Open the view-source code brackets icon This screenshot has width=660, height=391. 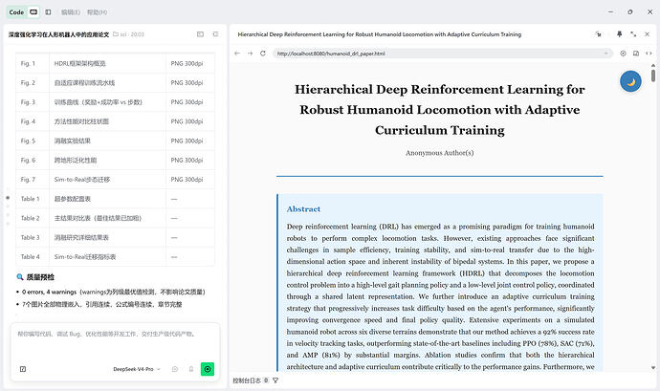tap(649, 54)
